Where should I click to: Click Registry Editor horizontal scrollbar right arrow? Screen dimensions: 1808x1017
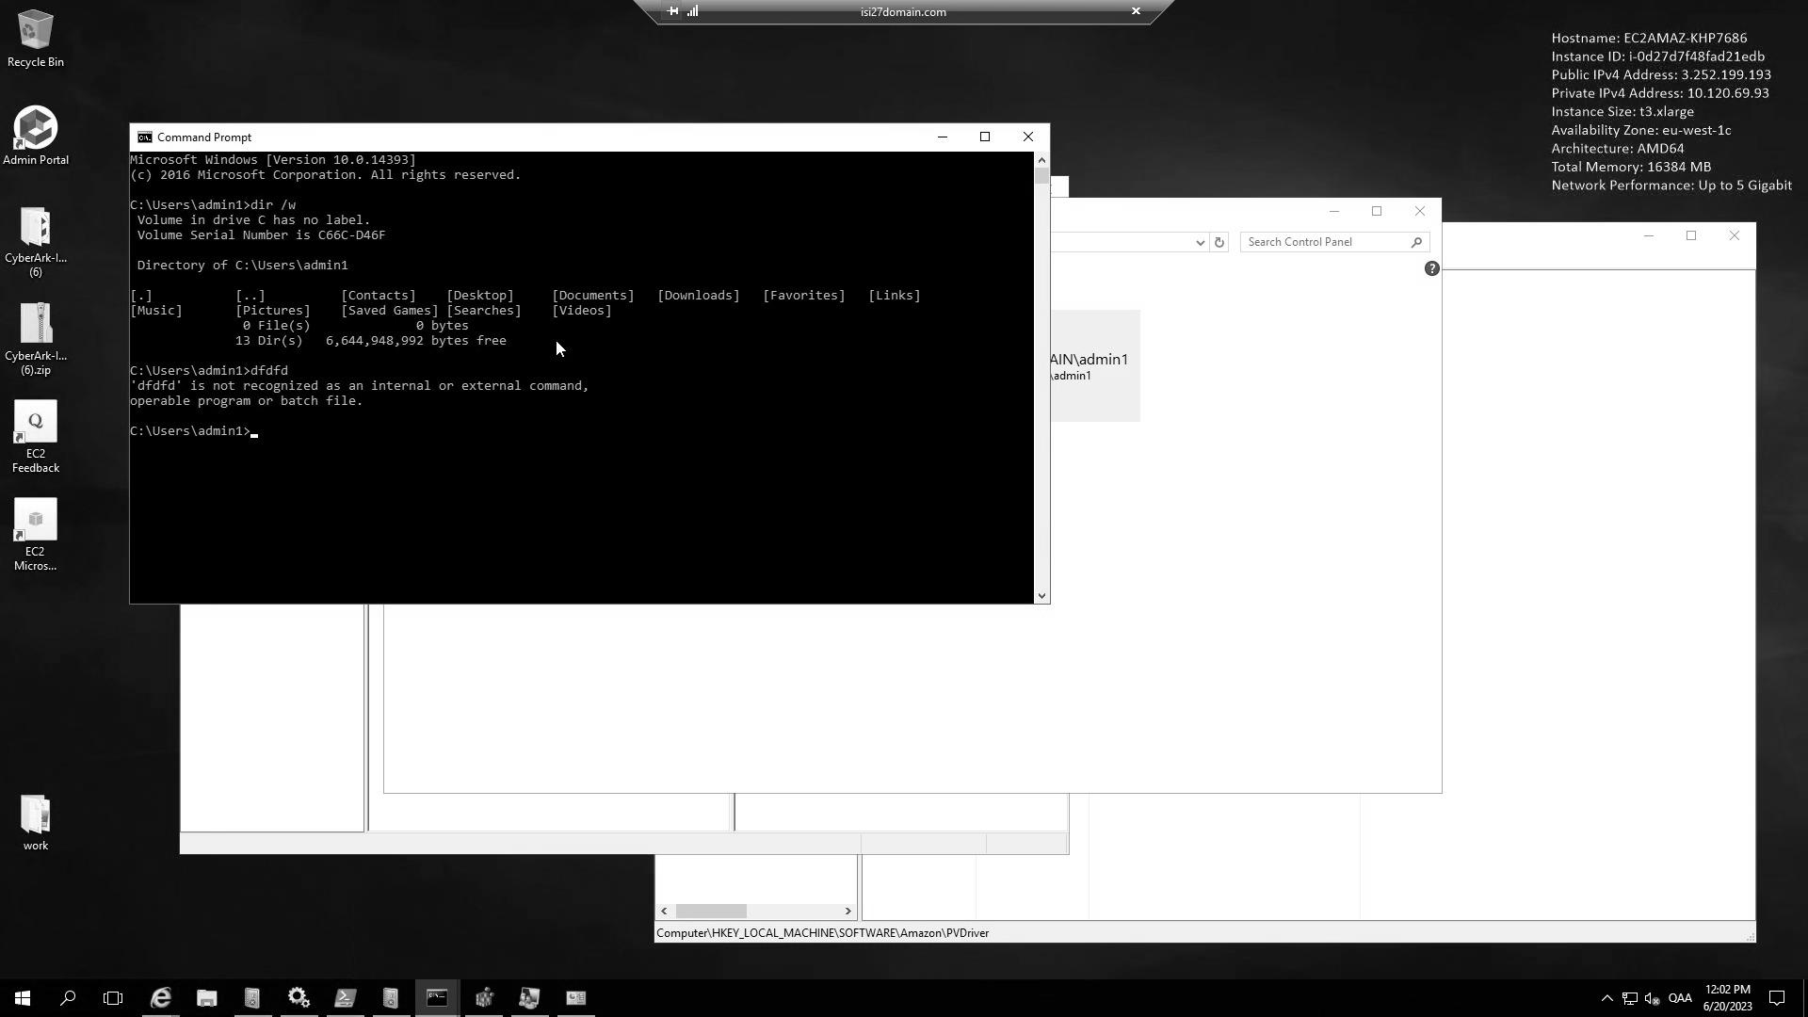[847, 911]
